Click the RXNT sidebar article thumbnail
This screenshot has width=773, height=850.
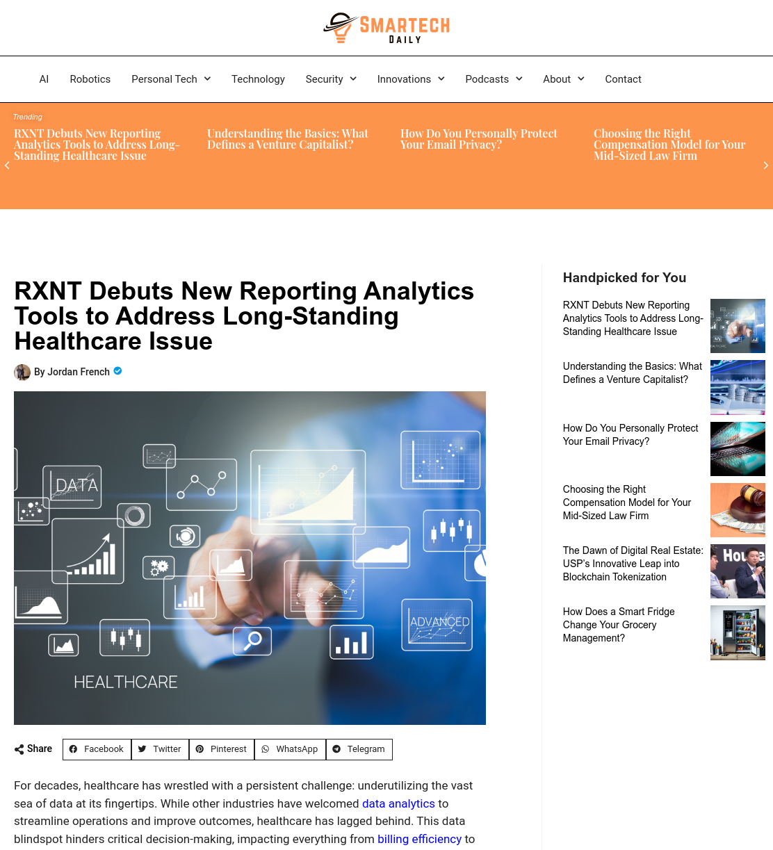click(738, 326)
